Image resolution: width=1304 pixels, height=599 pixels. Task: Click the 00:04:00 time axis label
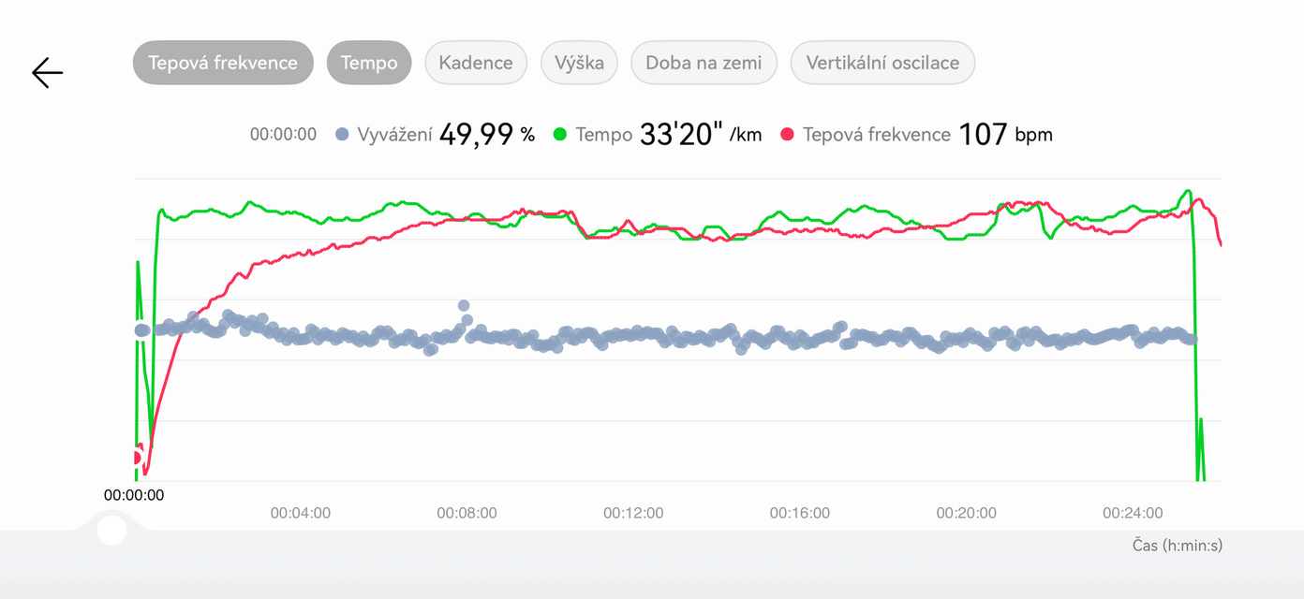point(301,513)
